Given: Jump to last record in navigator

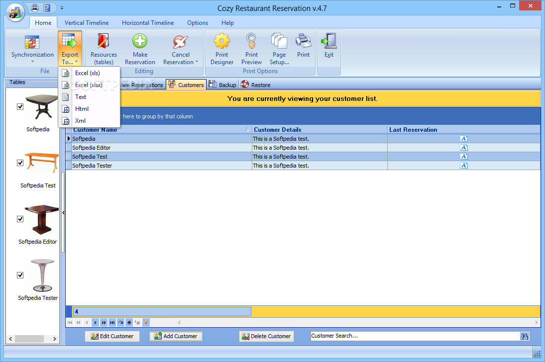Looking at the screenshot, I should pyautogui.click(x=112, y=322).
